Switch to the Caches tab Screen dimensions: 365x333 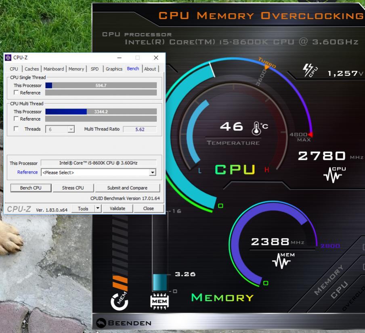pyautogui.click(x=31, y=69)
